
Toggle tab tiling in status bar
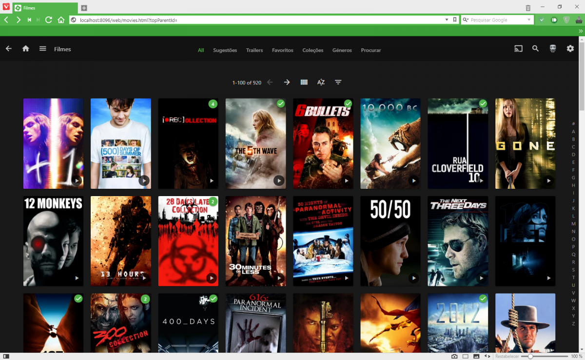pyautogui.click(x=466, y=357)
